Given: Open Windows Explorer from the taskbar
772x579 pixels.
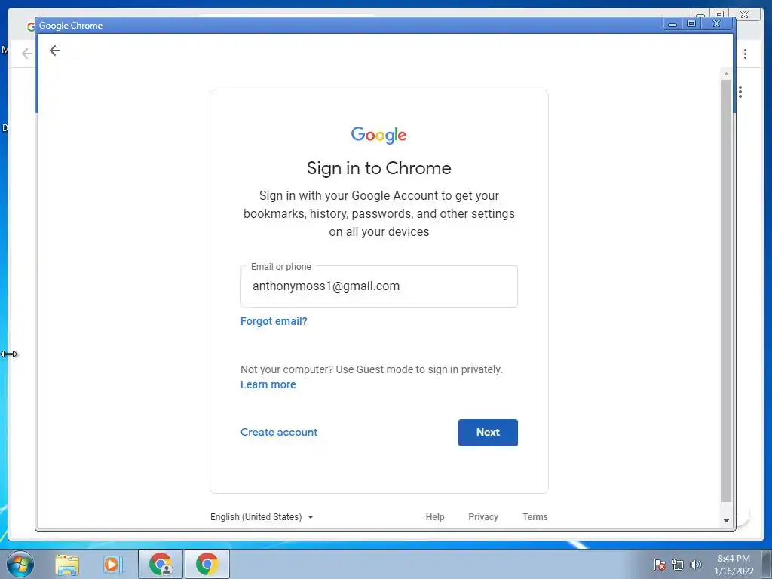Looking at the screenshot, I should [67, 564].
